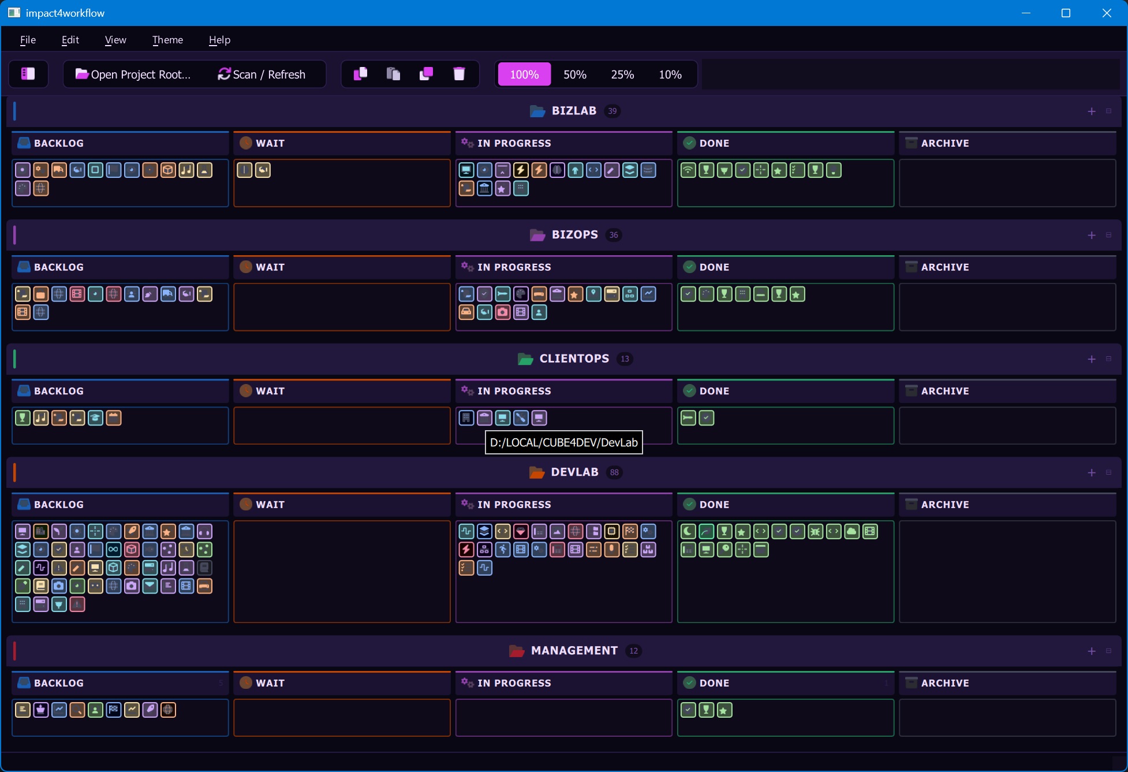Toggle the sidebar panel icon
The image size is (1128, 772).
point(28,74)
